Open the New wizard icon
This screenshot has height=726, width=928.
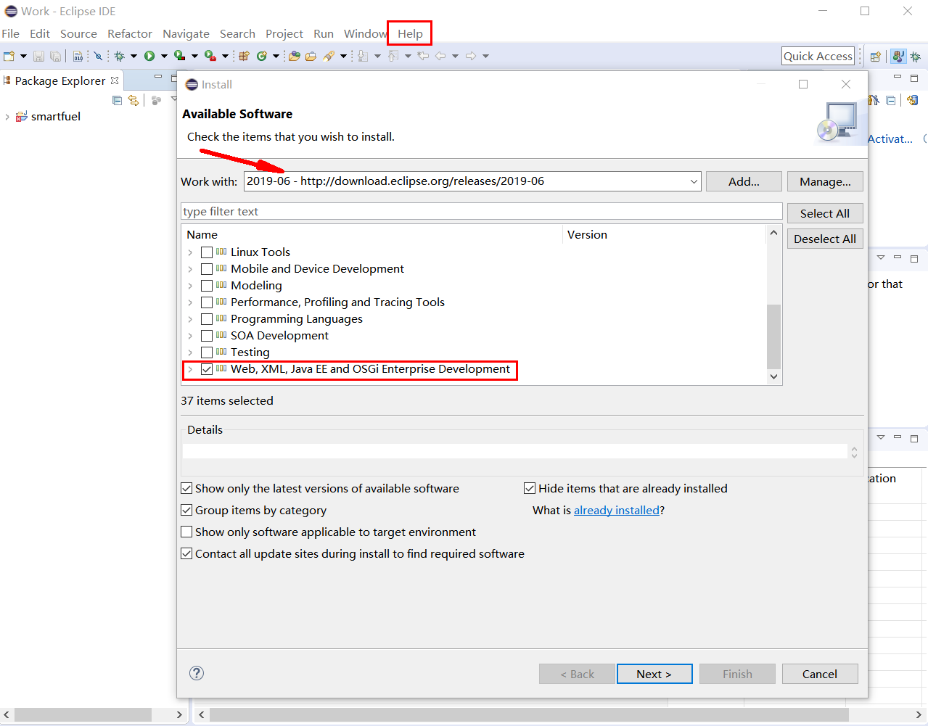click(x=9, y=56)
